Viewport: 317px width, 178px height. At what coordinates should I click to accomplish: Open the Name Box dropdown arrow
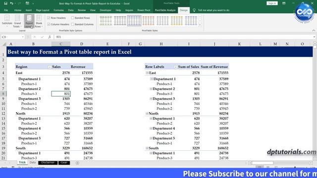click(23, 37)
